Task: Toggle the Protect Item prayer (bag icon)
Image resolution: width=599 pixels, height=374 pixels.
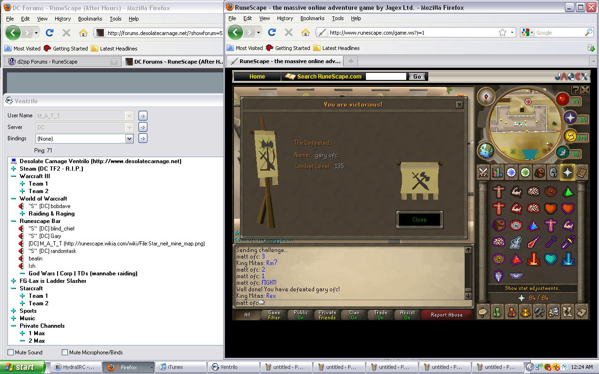Action: click(499, 225)
